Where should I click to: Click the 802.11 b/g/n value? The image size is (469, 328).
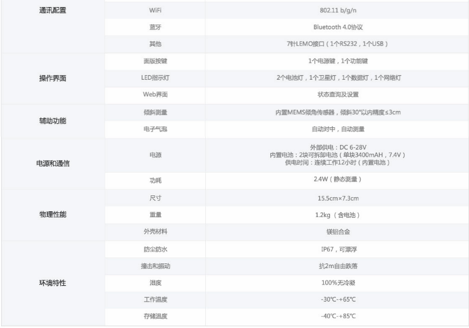click(338, 10)
